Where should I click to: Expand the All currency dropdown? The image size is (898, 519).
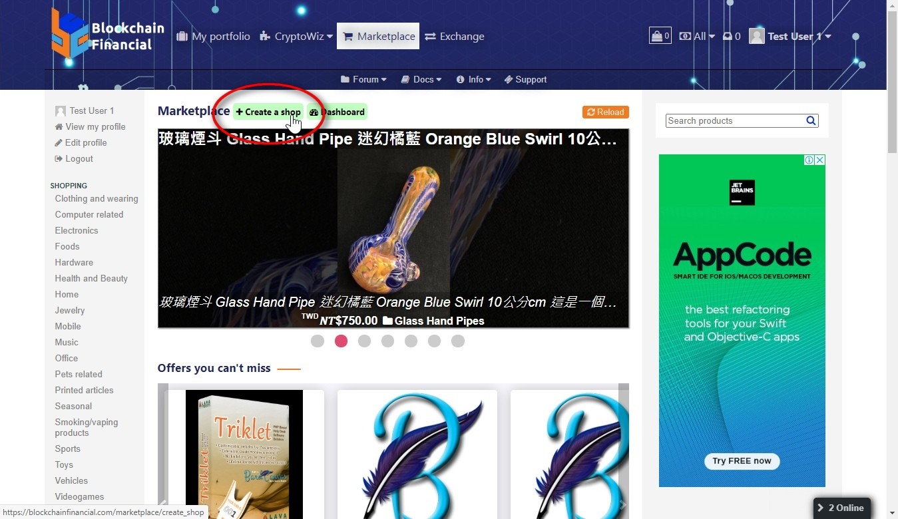[x=697, y=37]
